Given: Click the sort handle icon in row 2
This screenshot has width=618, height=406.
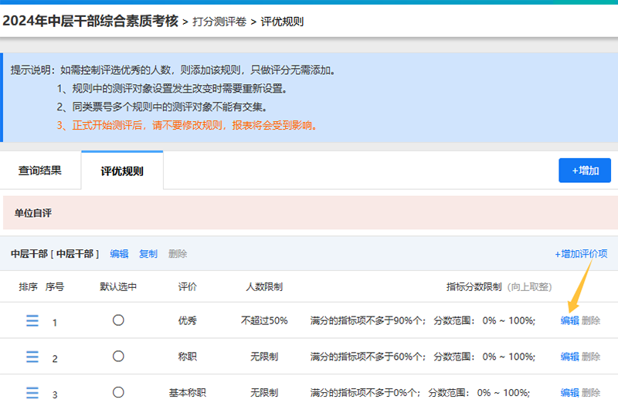Looking at the screenshot, I should 32,357.
